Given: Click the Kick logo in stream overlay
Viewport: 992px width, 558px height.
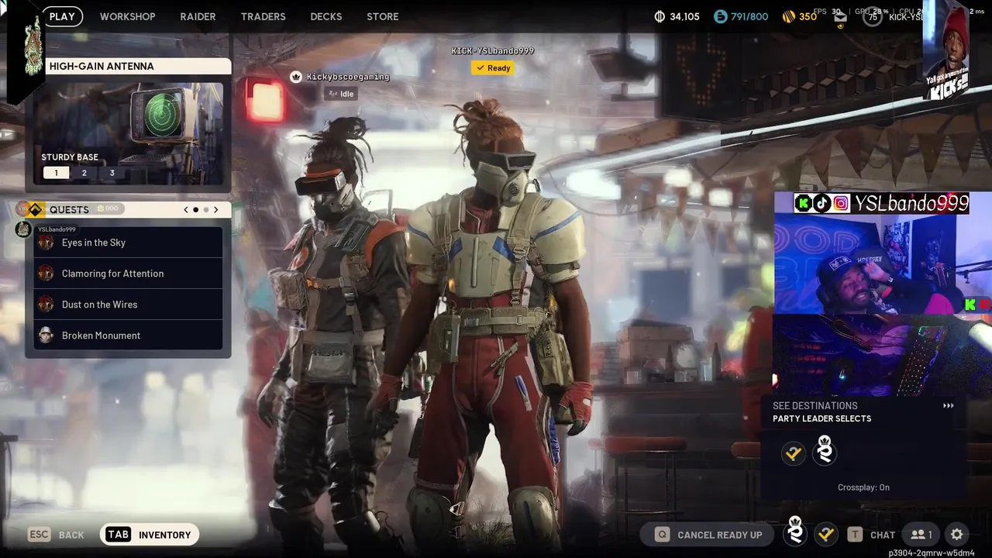Looking at the screenshot, I should coord(804,203).
